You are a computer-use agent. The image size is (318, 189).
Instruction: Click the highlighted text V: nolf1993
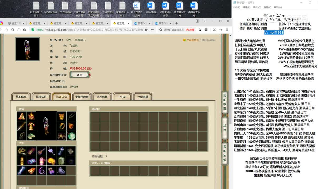[274, 33]
